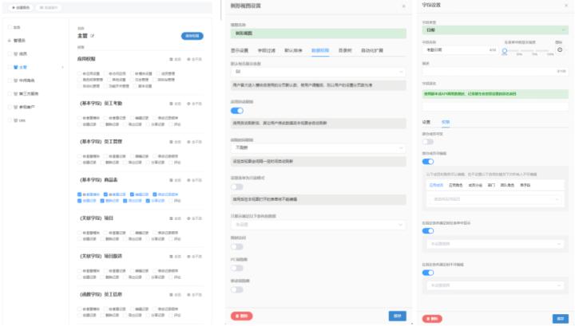Click the blue save button in 字段设置

coord(561,319)
